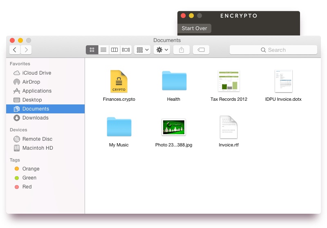Select AirDrop in the sidebar
327x228 pixels.
31,82
